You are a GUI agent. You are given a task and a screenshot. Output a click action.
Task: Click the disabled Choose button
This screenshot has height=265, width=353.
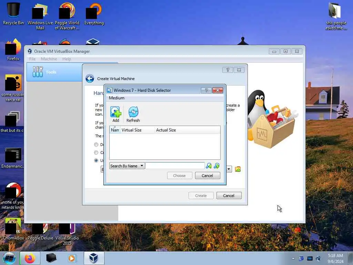point(180,176)
